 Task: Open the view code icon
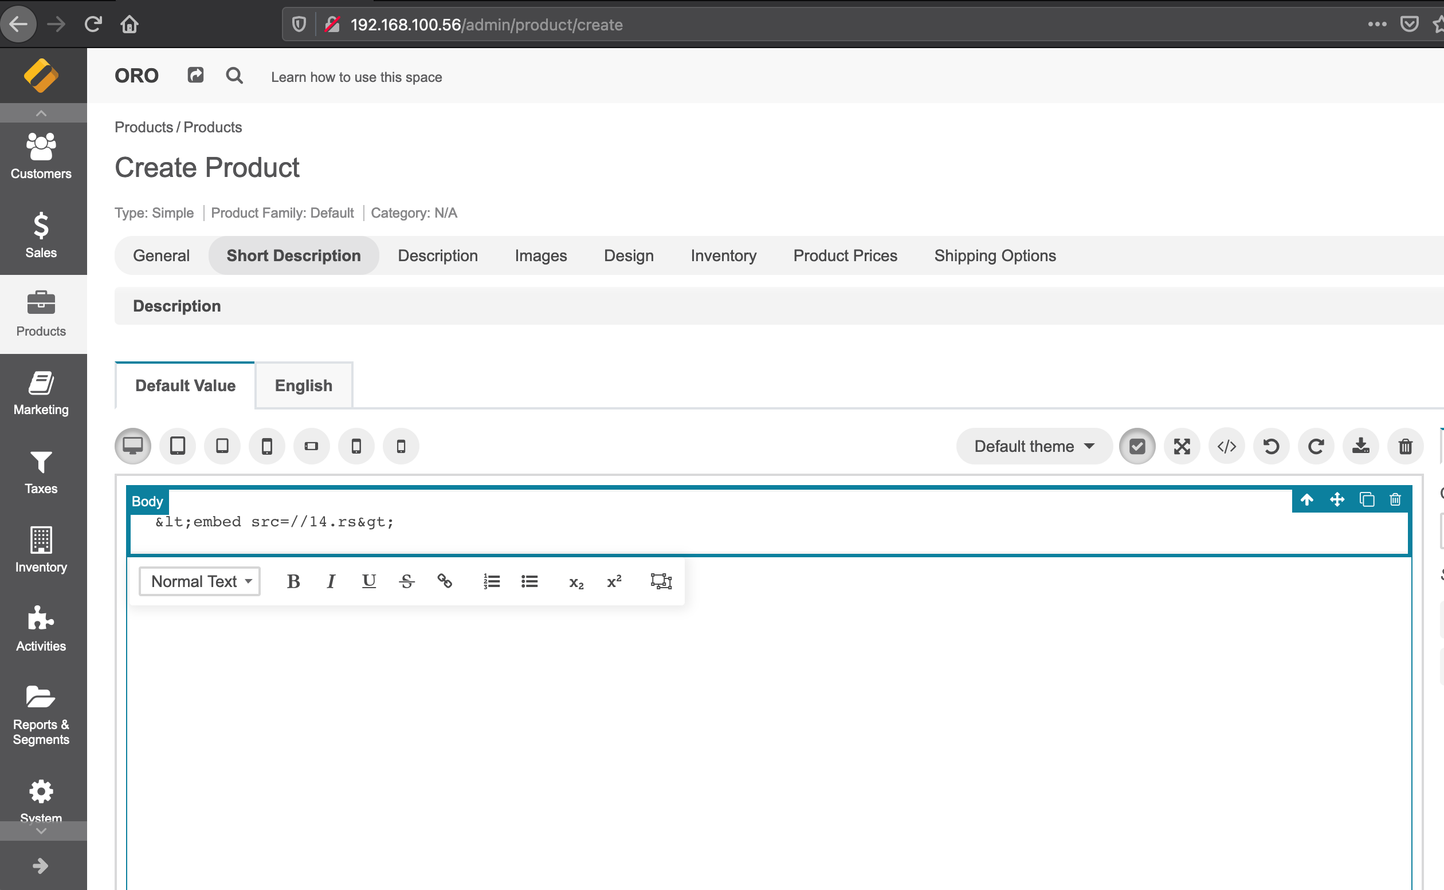pos(1227,446)
